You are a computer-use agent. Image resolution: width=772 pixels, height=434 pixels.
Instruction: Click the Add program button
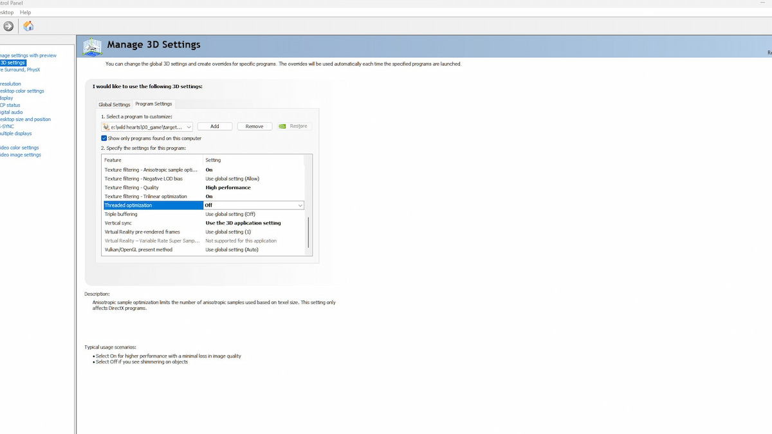pos(214,127)
